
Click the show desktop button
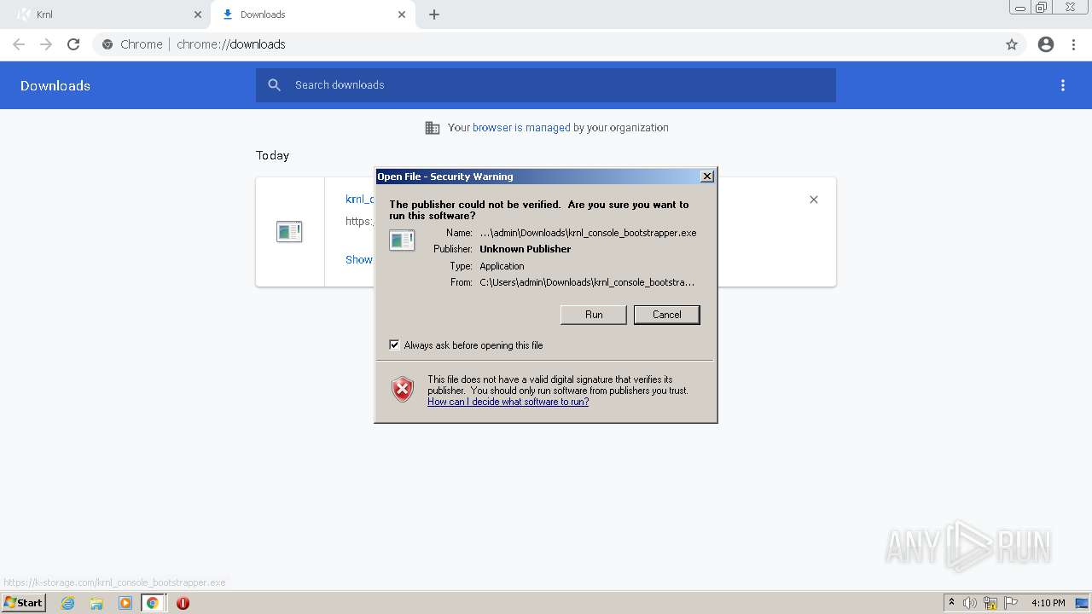click(1083, 603)
